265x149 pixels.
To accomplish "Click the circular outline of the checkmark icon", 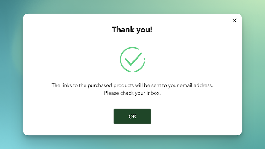I will [x=121, y=60].
